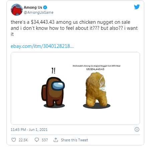Image resolution: width=151 pixels, height=147 pixels.
Task: Open replies via speech bubble icon
Action: [x=37, y=140]
